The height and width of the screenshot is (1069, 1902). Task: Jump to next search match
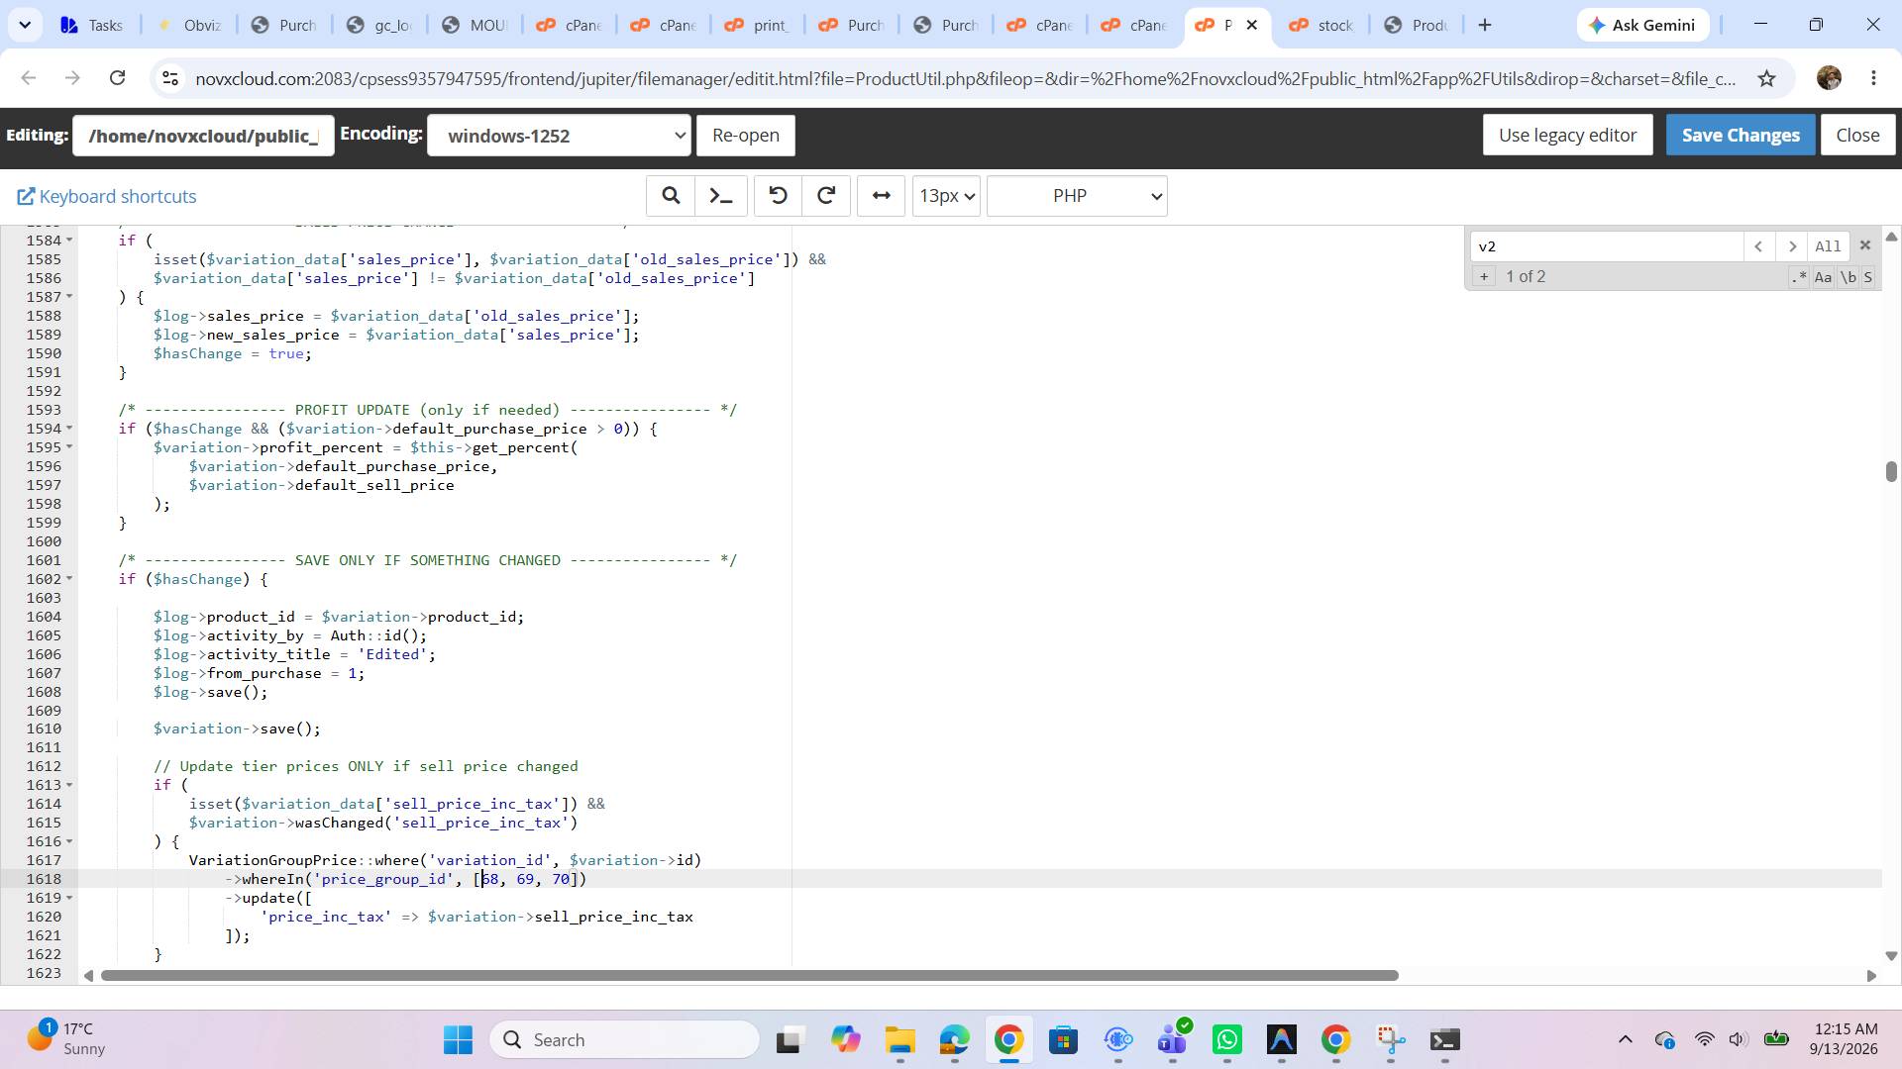1791,246
